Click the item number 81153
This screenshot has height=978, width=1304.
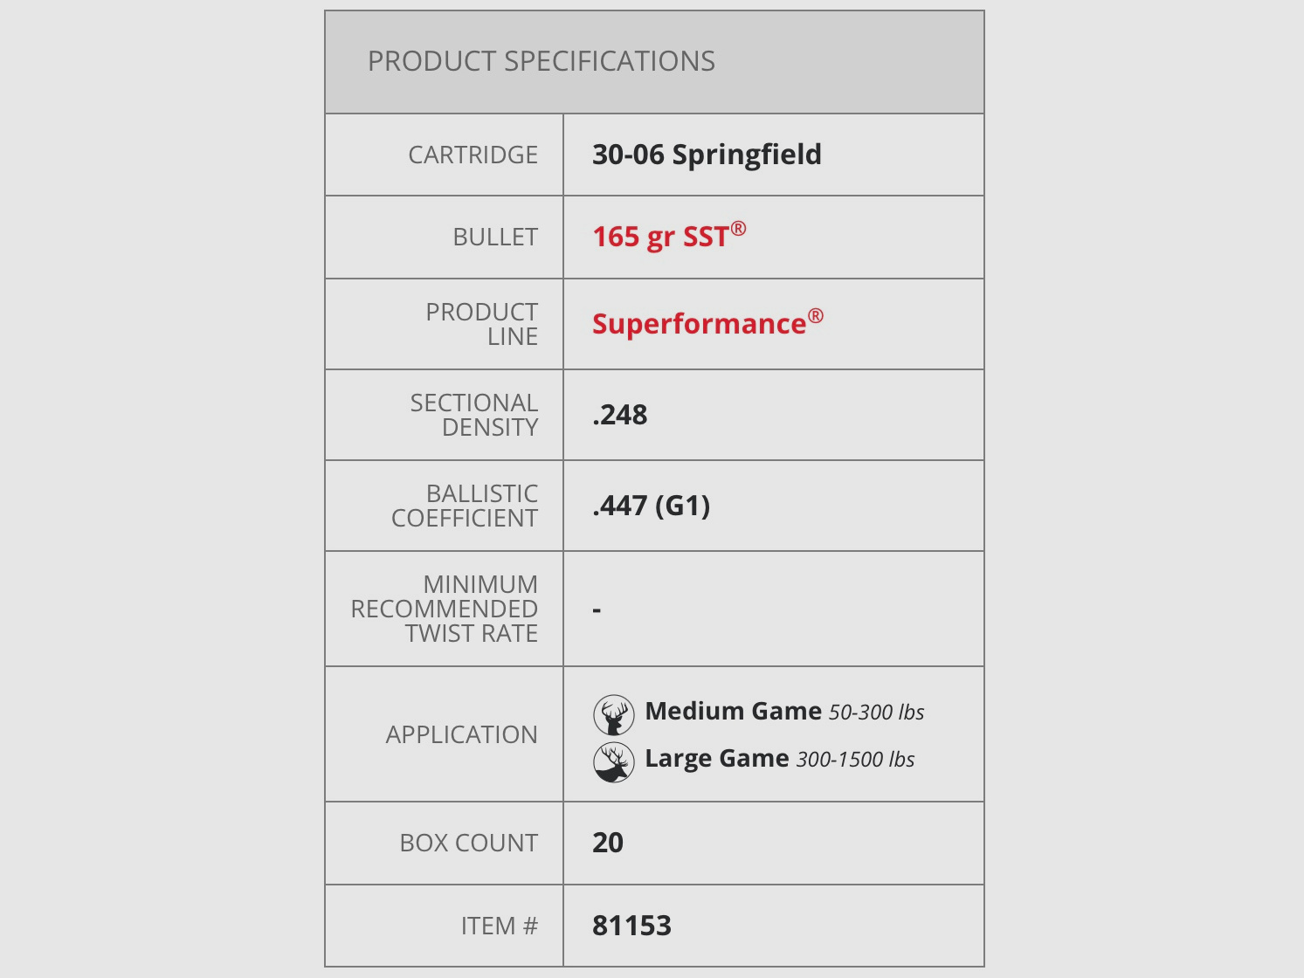(x=631, y=926)
